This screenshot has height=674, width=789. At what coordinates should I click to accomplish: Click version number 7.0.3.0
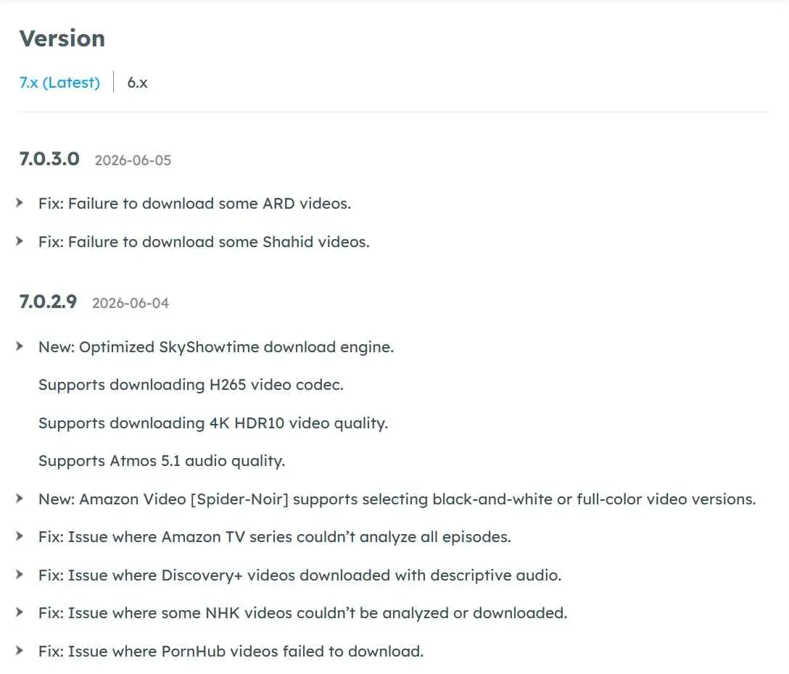pos(49,159)
